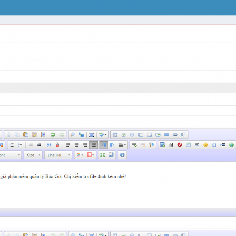Toggle justified text alignment

(94, 145)
